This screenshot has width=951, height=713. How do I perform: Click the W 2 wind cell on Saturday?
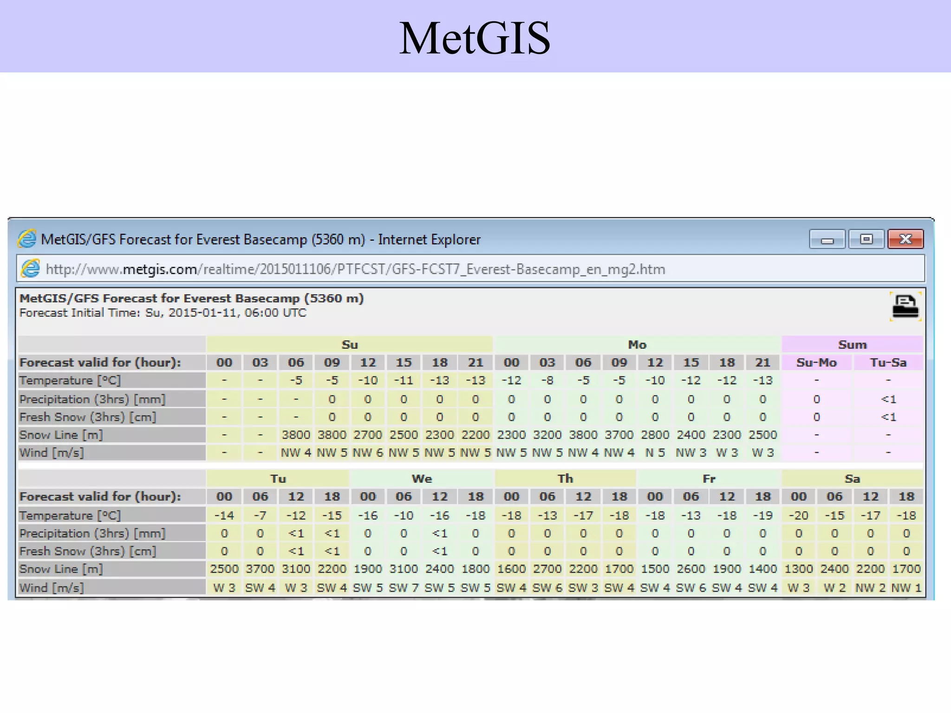(834, 588)
